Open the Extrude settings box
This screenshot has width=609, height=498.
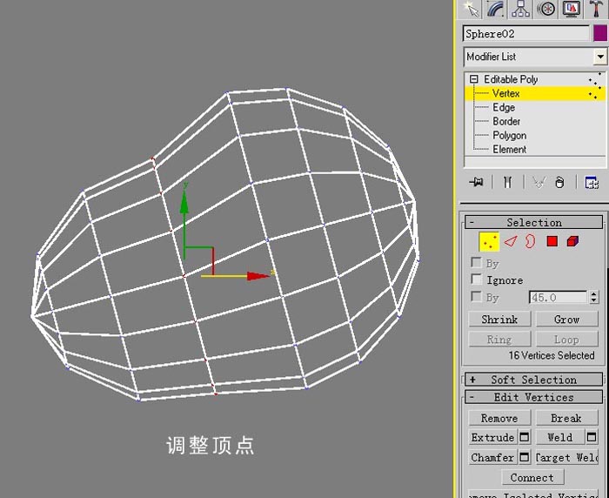point(525,437)
